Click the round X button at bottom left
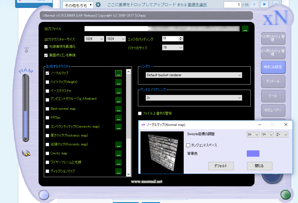This screenshot has width=298, height=203. (44, 195)
